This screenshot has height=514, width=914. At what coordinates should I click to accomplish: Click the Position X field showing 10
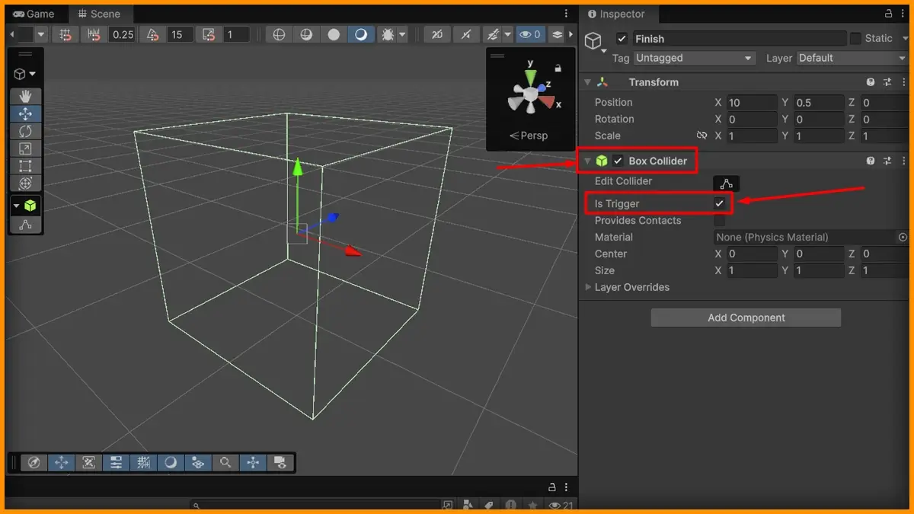click(x=751, y=102)
